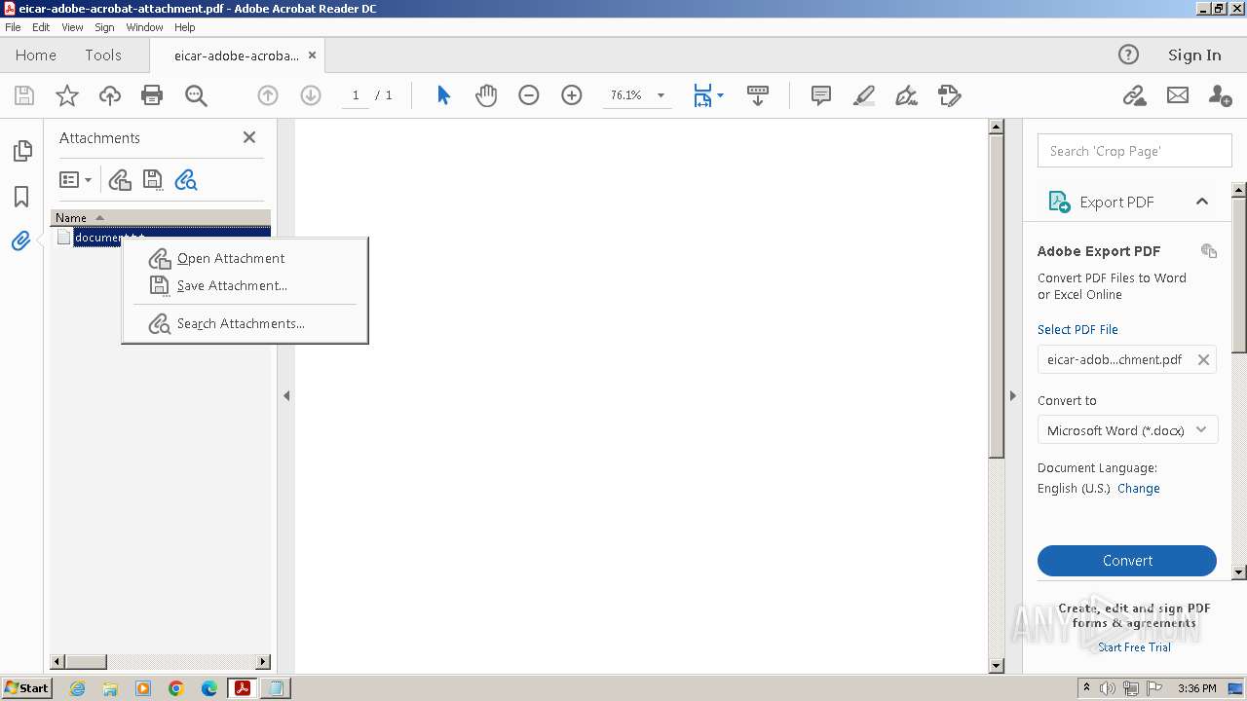Image resolution: width=1247 pixels, height=701 pixels.
Task: Share a link to this file
Action: pos(1134,95)
